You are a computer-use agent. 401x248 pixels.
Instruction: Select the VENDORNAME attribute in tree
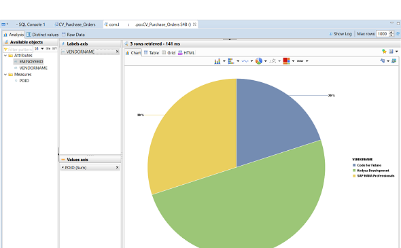point(33,68)
